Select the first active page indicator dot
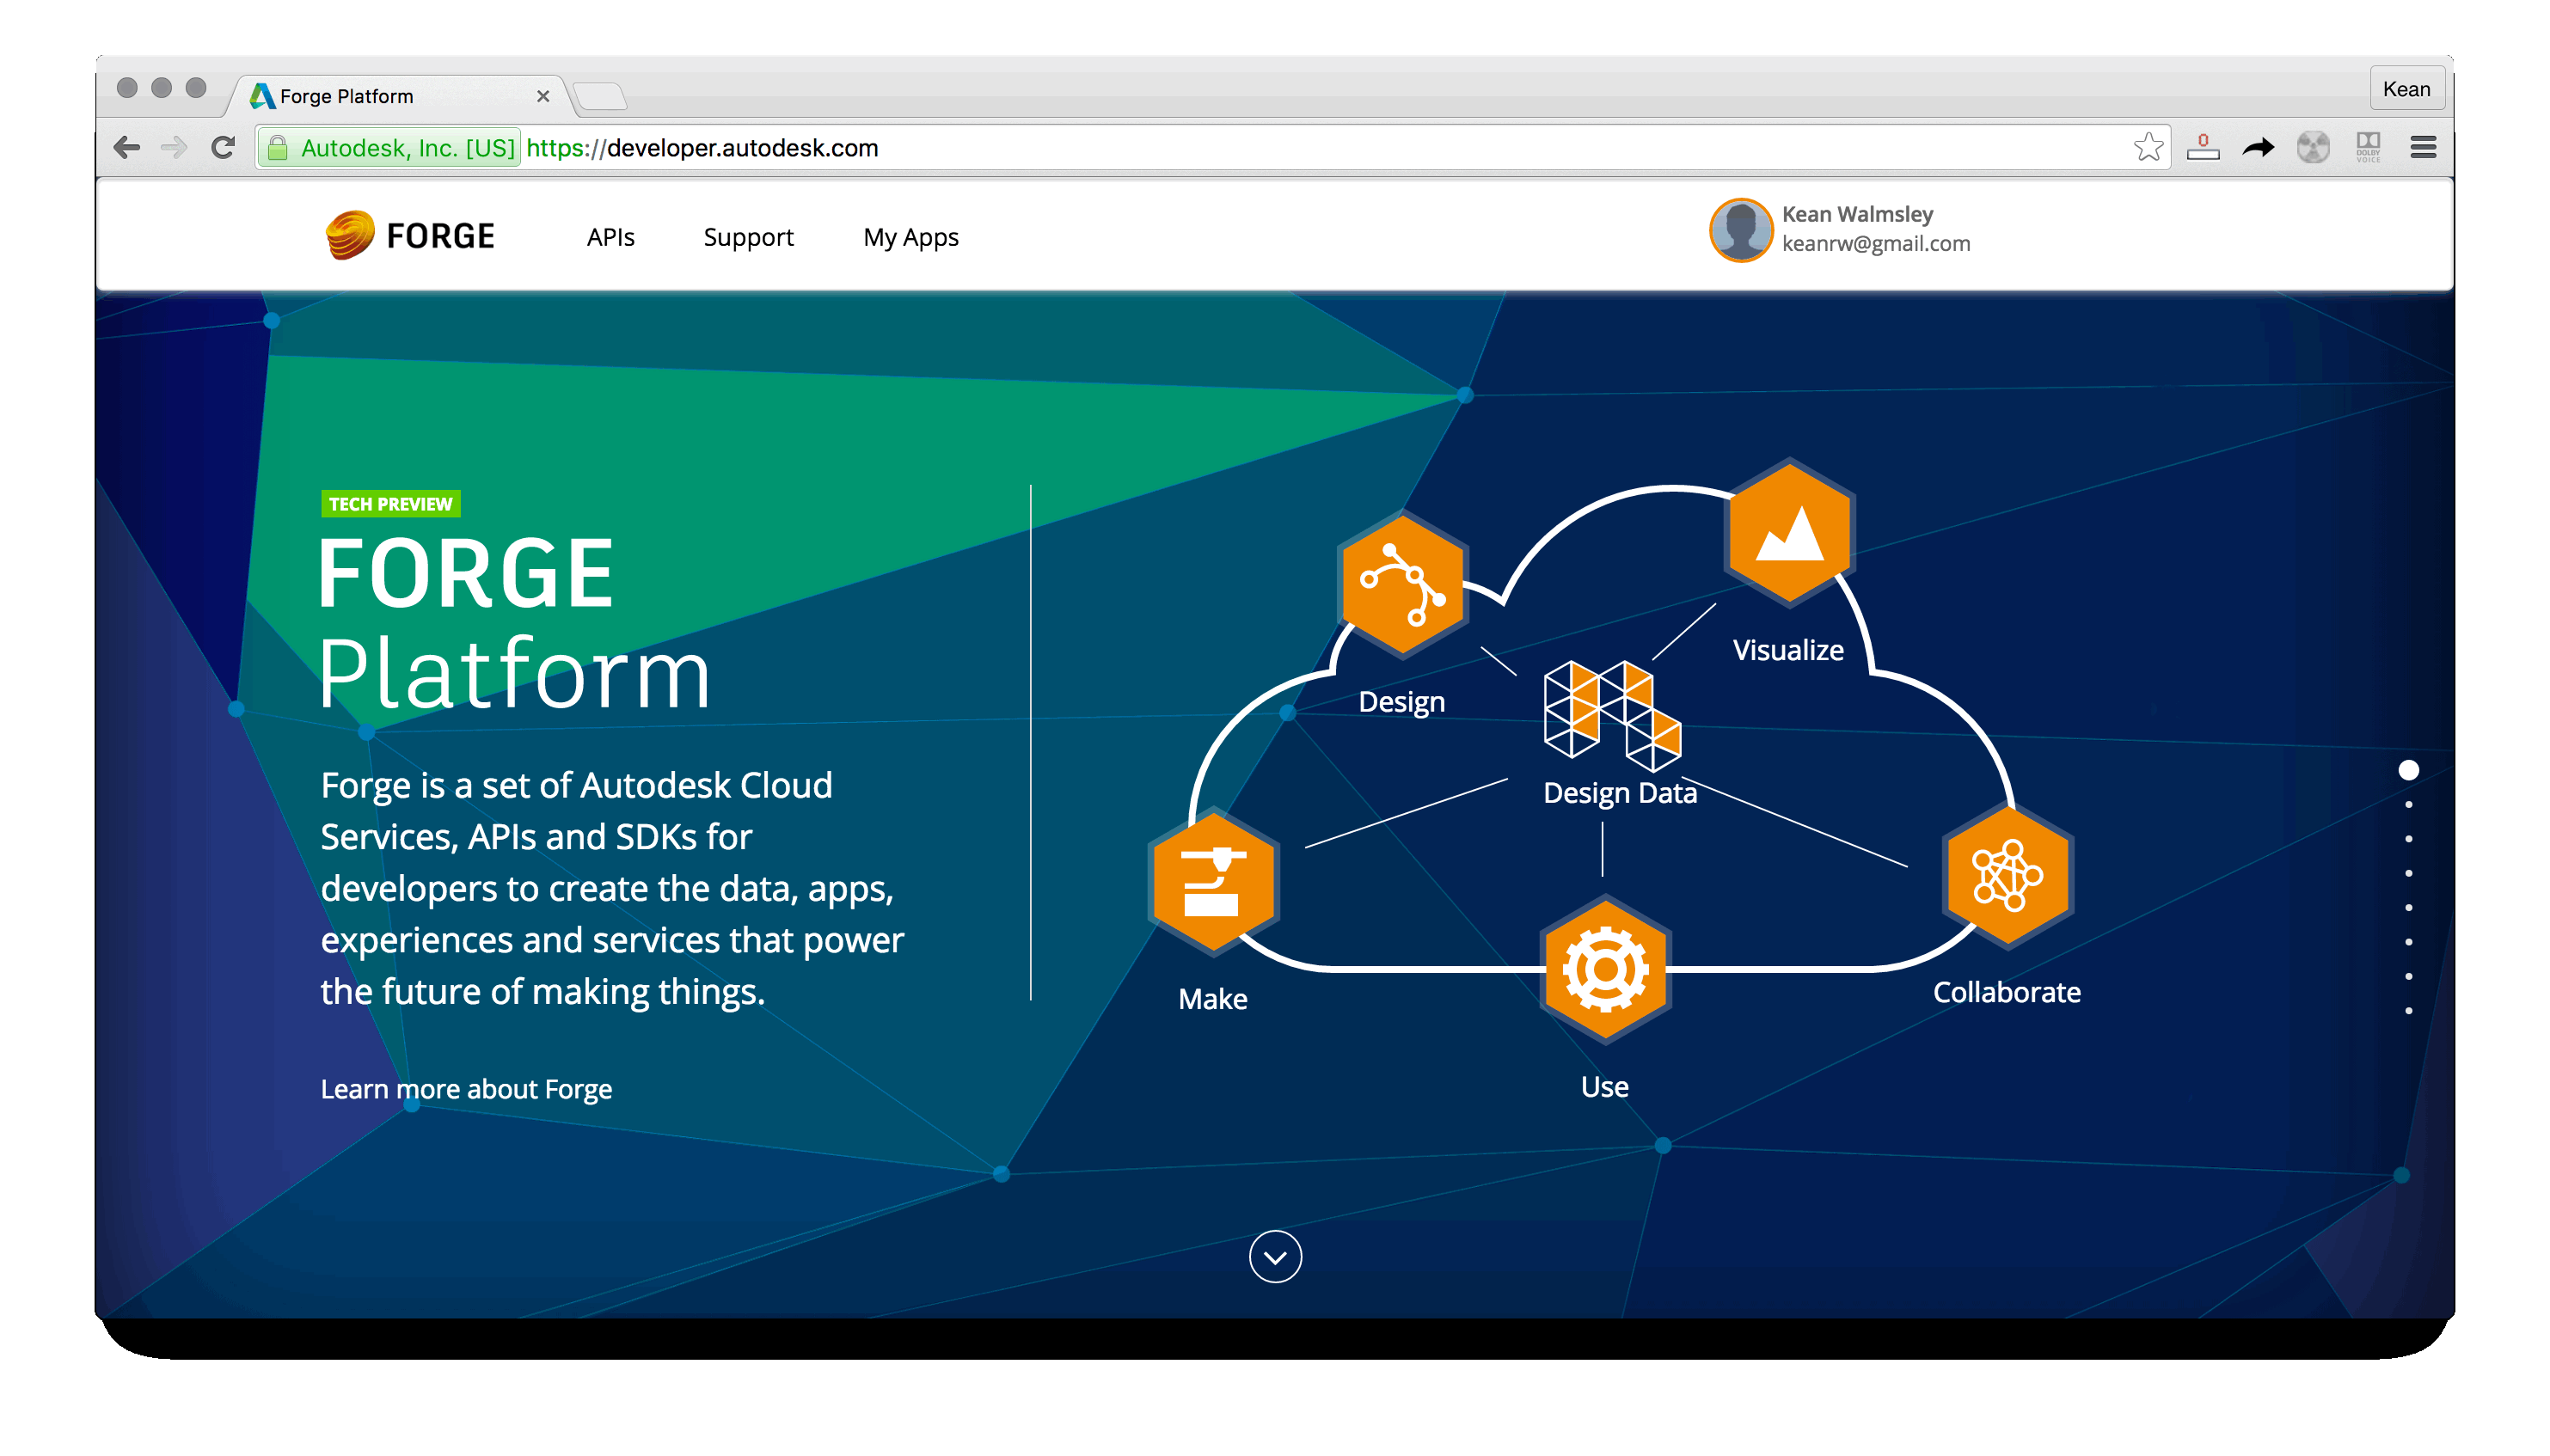 [x=2408, y=770]
